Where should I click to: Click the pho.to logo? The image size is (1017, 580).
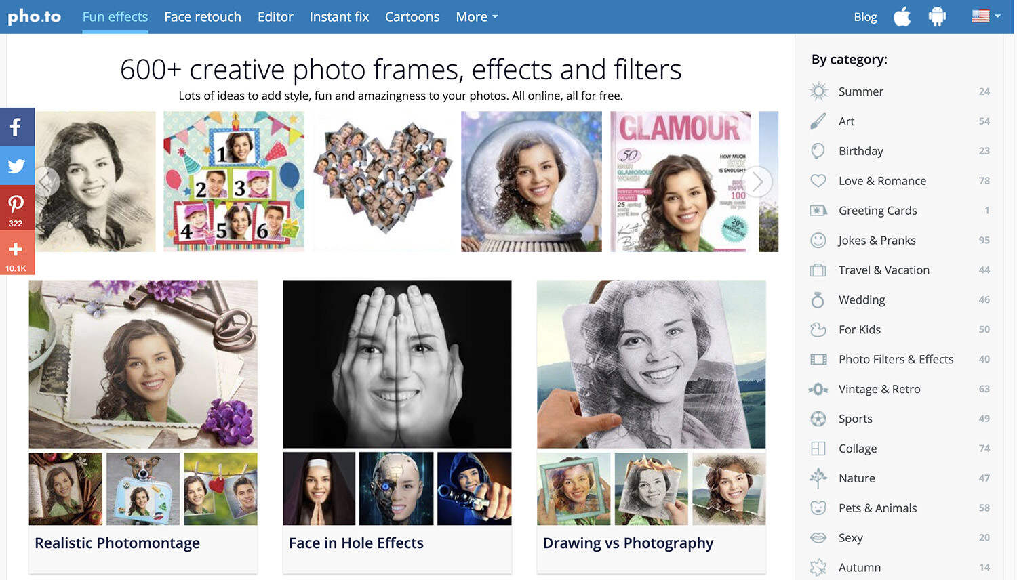coord(35,16)
